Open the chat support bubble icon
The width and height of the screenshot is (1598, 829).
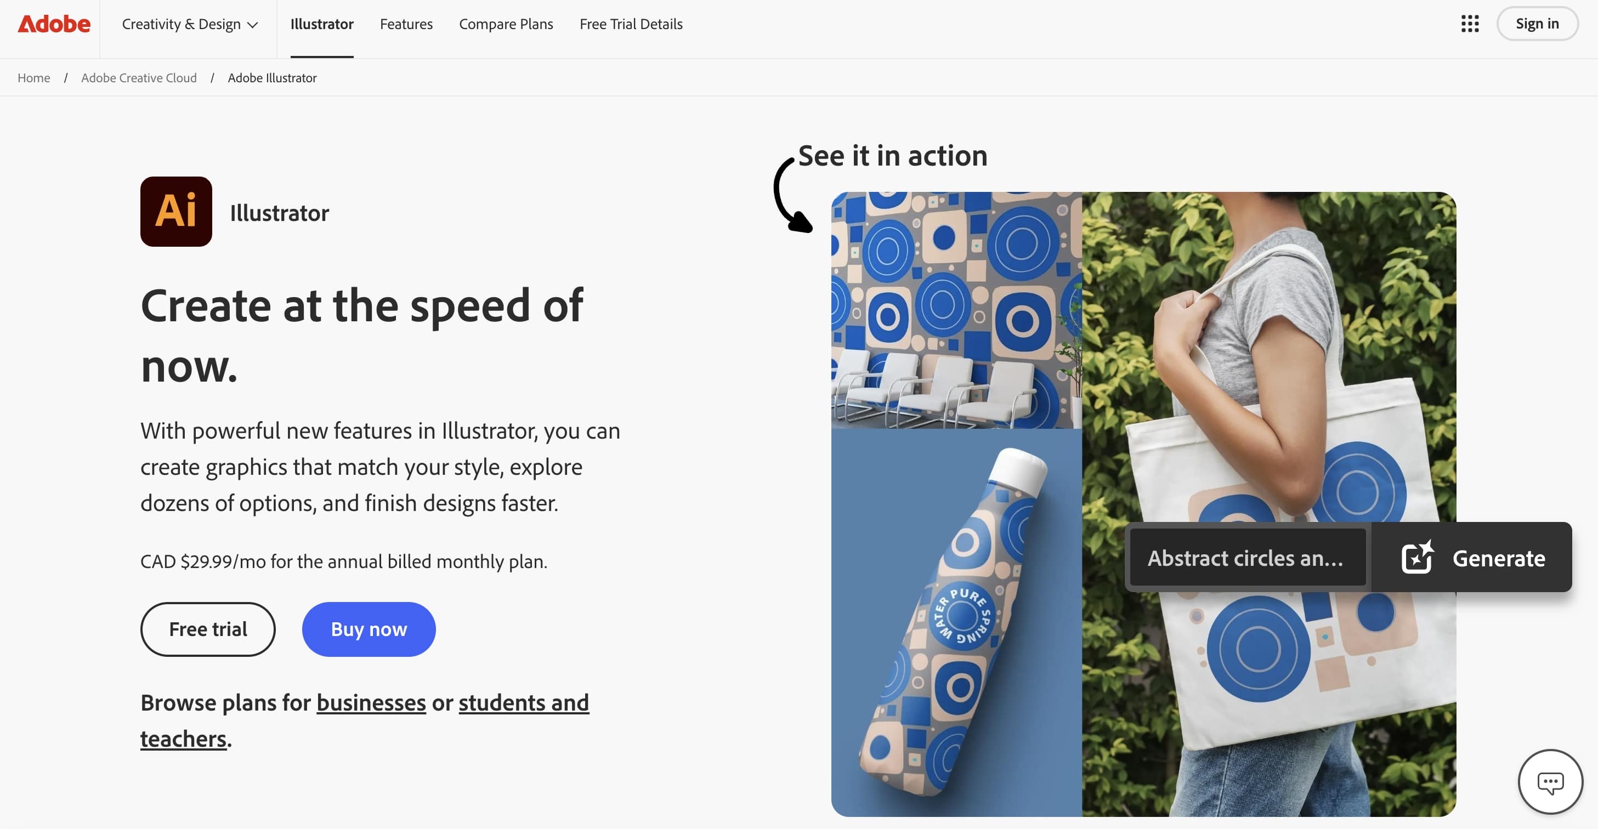1550,782
